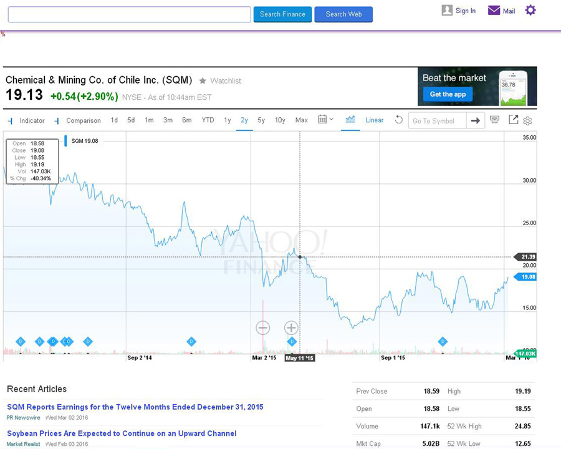The image size is (561, 449).
Task: Expand the calendar date range dropdown
Action: click(325, 120)
